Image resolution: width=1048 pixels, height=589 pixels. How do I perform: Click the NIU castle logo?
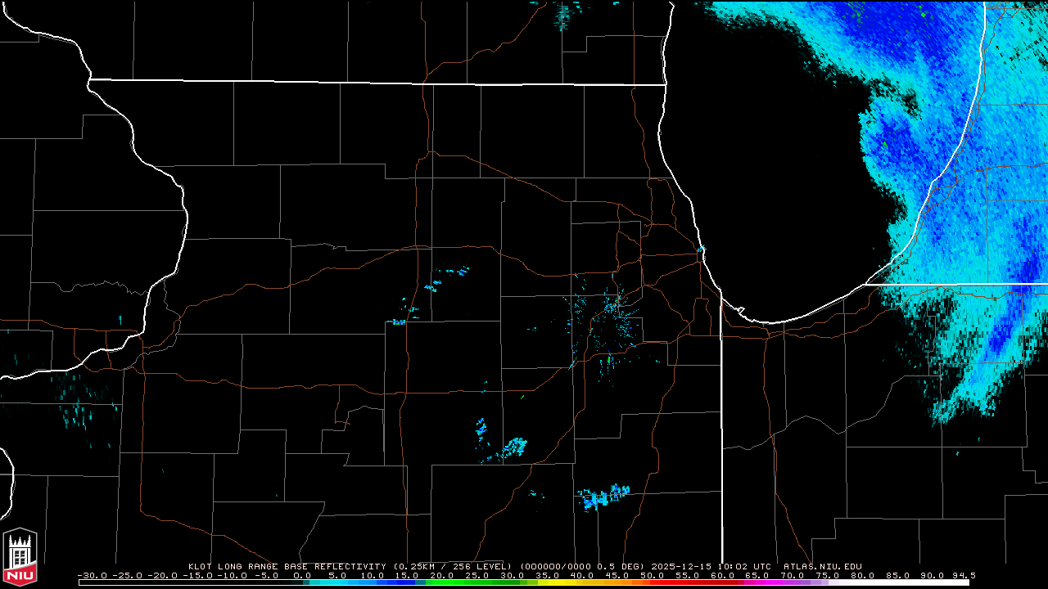tap(20, 558)
